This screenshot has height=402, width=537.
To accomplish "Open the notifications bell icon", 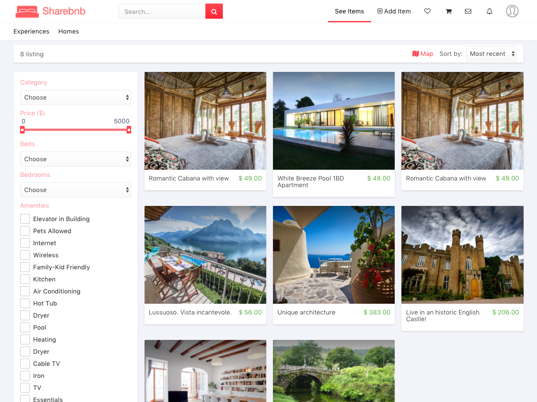I will point(490,12).
